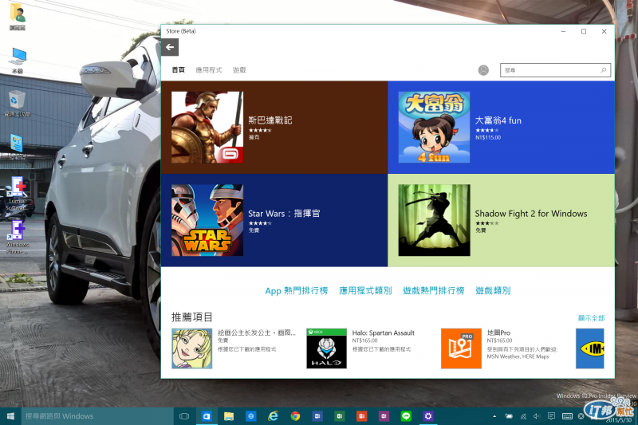Select the Recycle Bin desktop icon
638x425 pixels.
pyautogui.click(x=18, y=104)
